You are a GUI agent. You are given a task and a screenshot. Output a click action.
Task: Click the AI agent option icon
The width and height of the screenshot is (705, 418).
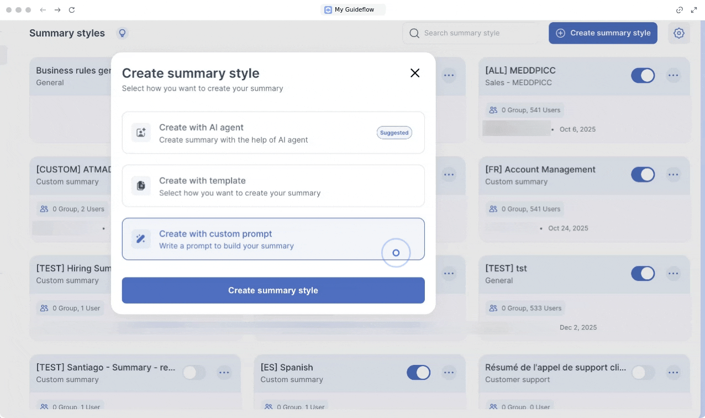pyautogui.click(x=141, y=133)
